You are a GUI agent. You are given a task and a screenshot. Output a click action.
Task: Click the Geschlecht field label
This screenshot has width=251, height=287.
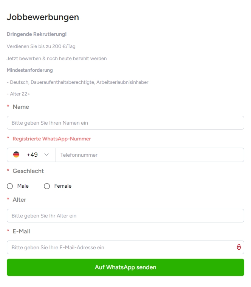(28, 171)
